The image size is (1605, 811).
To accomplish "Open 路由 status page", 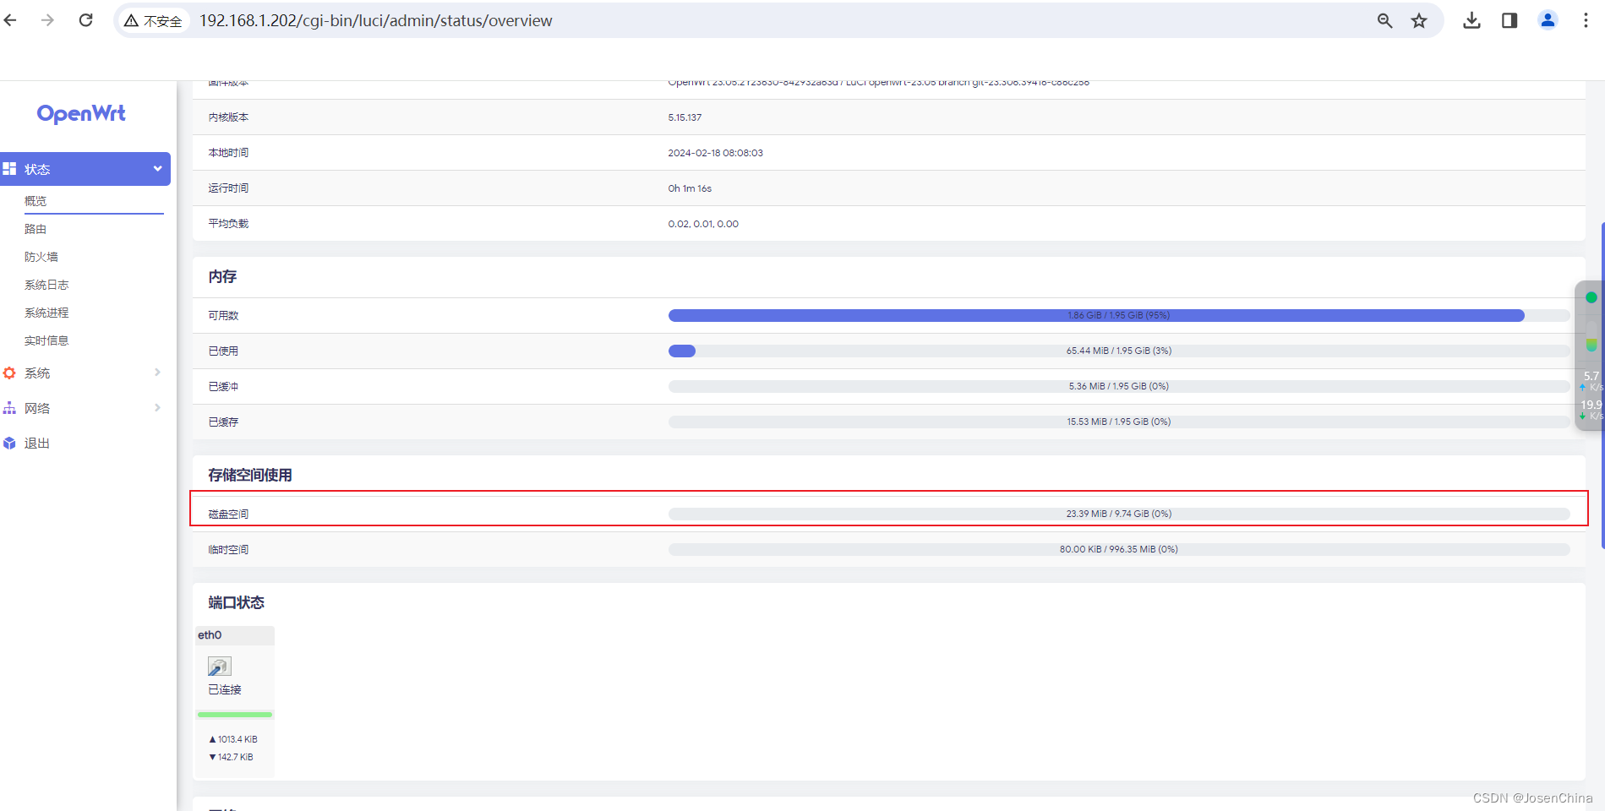I will coord(35,229).
